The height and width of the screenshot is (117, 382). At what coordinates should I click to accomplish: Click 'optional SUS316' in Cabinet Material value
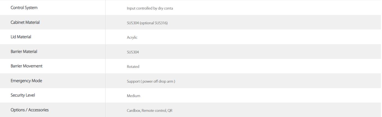pyautogui.click(x=153, y=23)
